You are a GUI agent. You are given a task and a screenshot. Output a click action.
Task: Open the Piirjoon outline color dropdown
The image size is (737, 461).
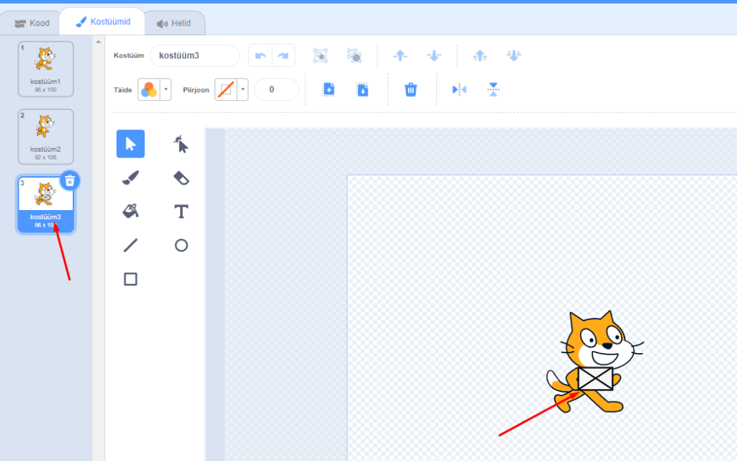point(243,89)
